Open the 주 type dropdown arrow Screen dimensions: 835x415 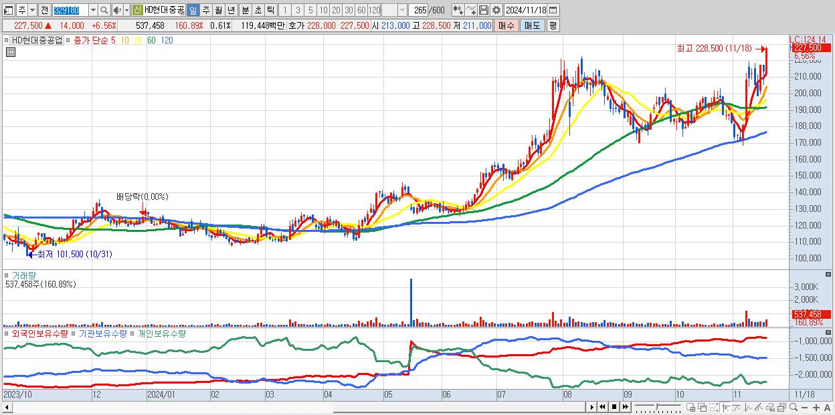coord(32,10)
